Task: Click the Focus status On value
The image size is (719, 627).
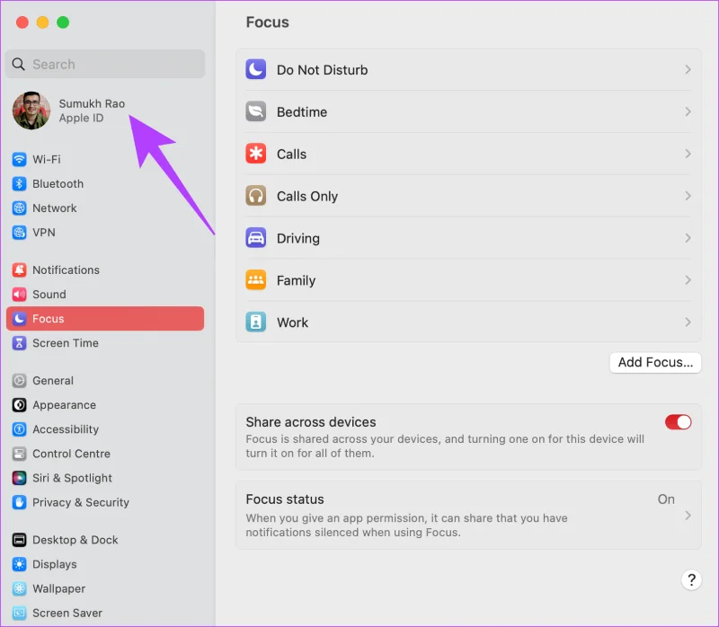Action: point(666,499)
